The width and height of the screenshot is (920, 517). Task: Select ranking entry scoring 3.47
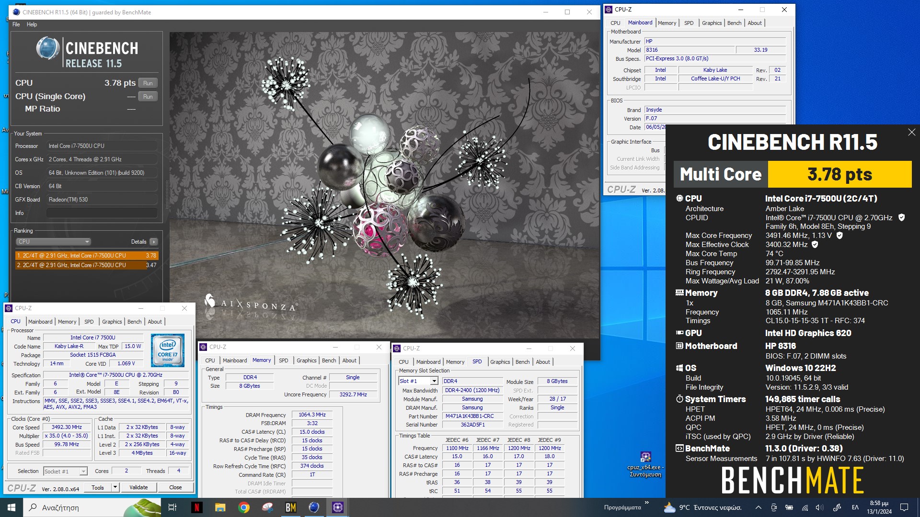(86, 265)
